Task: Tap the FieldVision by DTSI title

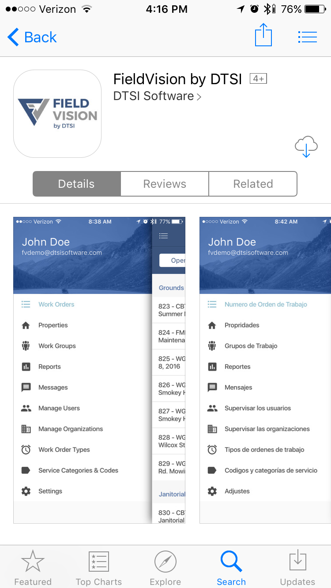Action: pyautogui.click(x=178, y=79)
